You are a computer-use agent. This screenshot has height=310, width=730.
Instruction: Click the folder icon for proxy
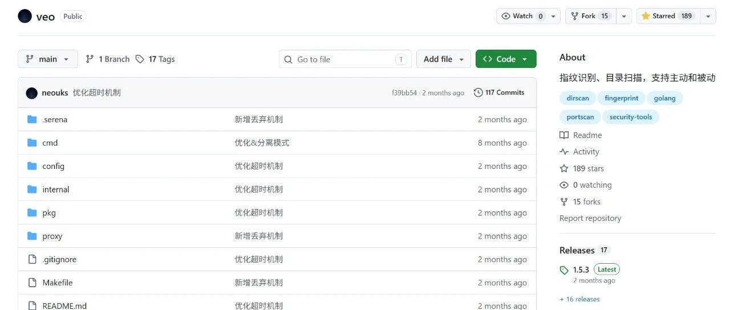32,236
